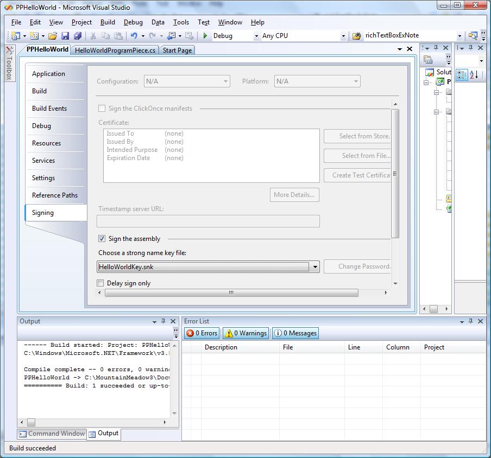Open the File menu
Image resolution: width=491 pixels, height=458 pixels.
pyautogui.click(x=16, y=22)
